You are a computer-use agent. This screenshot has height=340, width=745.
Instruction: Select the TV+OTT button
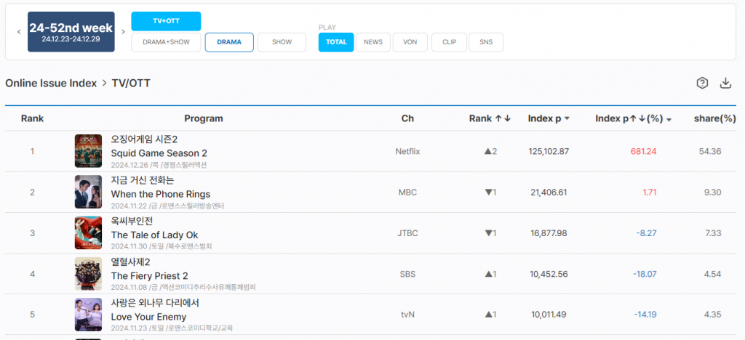point(166,21)
